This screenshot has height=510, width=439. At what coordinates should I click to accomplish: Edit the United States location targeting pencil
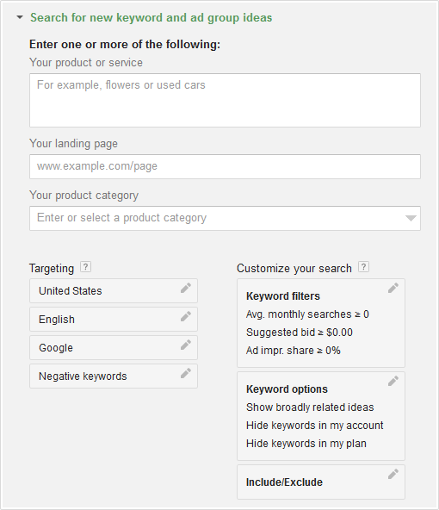click(186, 288)
